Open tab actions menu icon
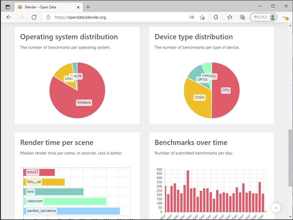This screenshot has height=220, width=293. tap(8, 7)
